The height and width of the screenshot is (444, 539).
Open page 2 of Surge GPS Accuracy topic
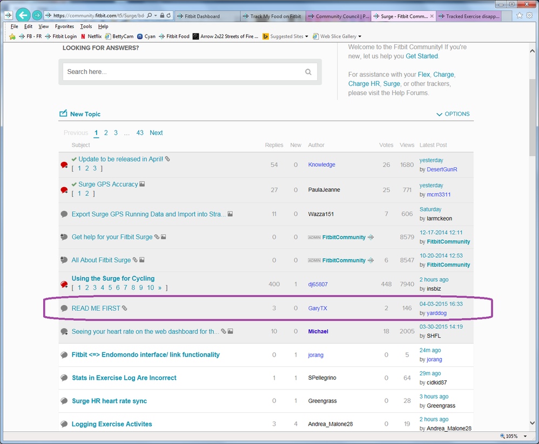click(87, 194)
